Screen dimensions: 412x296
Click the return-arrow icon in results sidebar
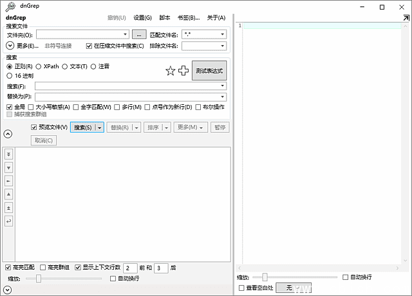click(x=8, y=221)
